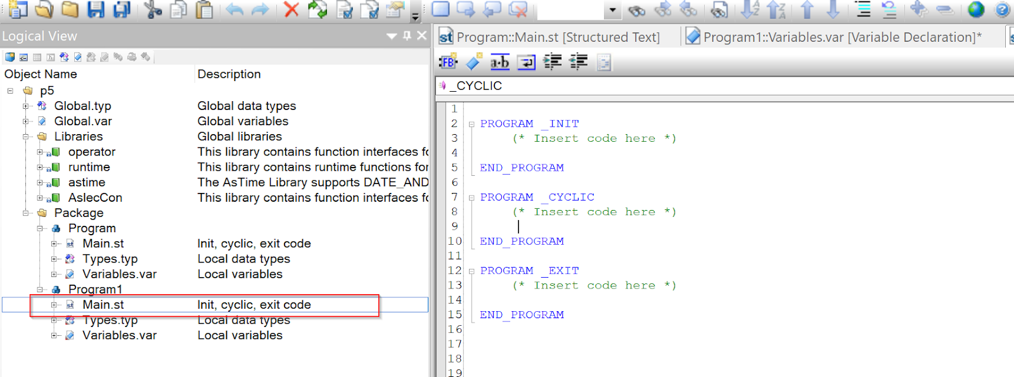Select Types.typ under Program
Viewport: 1014px width, 377px height.
point(110,259)
